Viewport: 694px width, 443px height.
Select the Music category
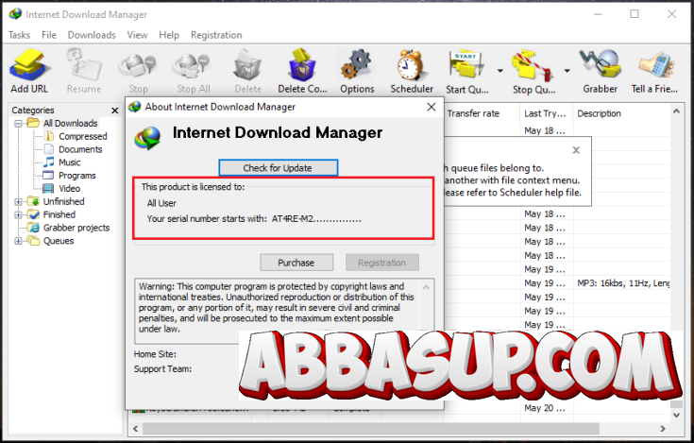tap(70, 162)
